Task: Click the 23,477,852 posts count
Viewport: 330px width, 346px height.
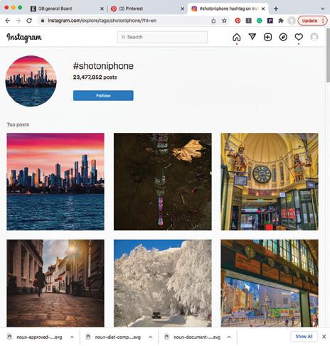Action: point(95,77)
